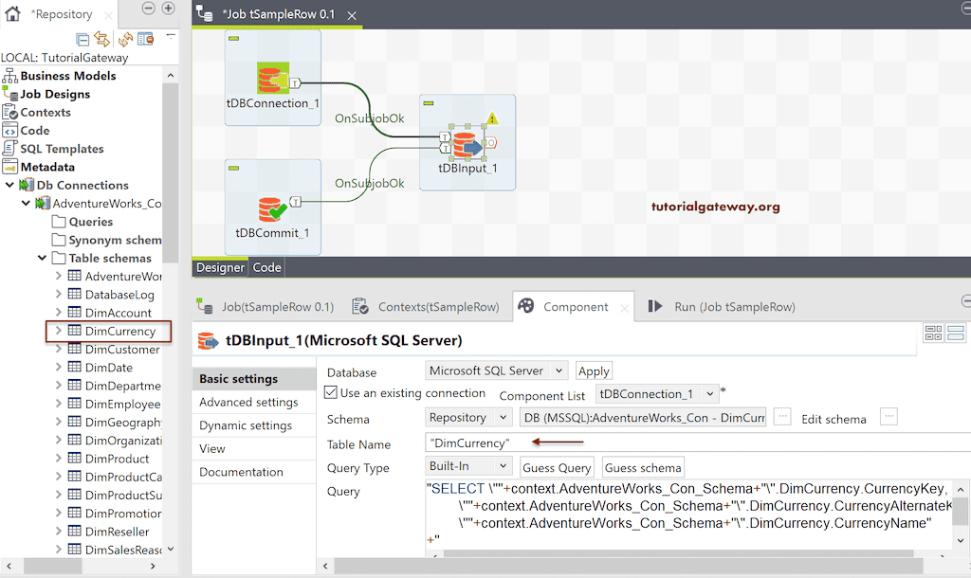
Task: Open the Run (Job tSampleRow) tab
Action: click(x=722, y=306)
